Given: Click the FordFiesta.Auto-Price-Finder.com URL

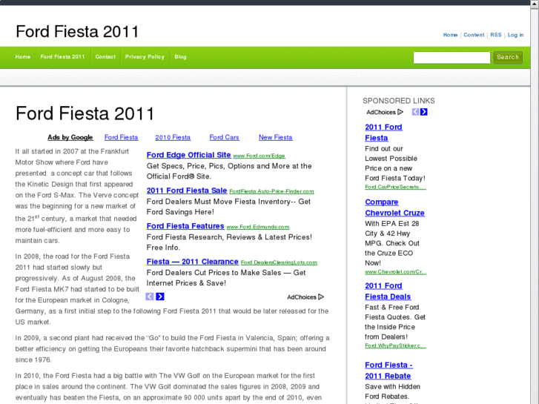Looking at the screenshot, I should (271, 191).
